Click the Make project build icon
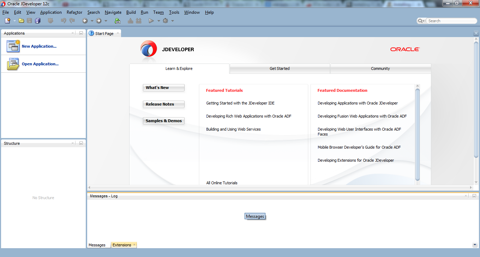Image resolution: width=480 pixels, height=257 pixels. 130,21
